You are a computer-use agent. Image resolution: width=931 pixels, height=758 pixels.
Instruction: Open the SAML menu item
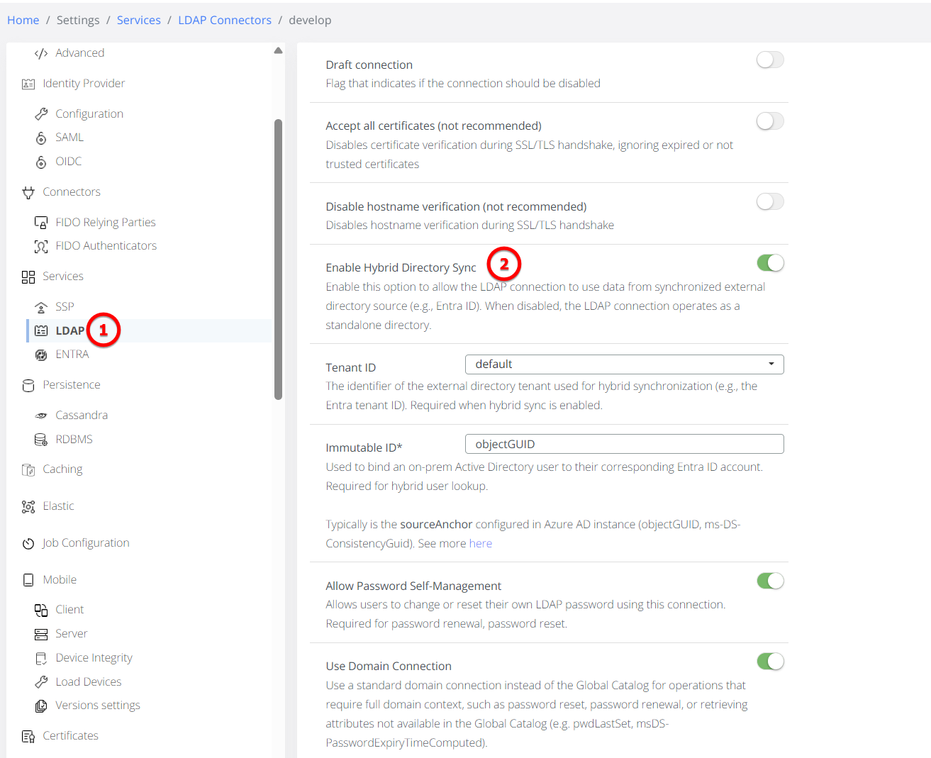[x=69, y=138]
